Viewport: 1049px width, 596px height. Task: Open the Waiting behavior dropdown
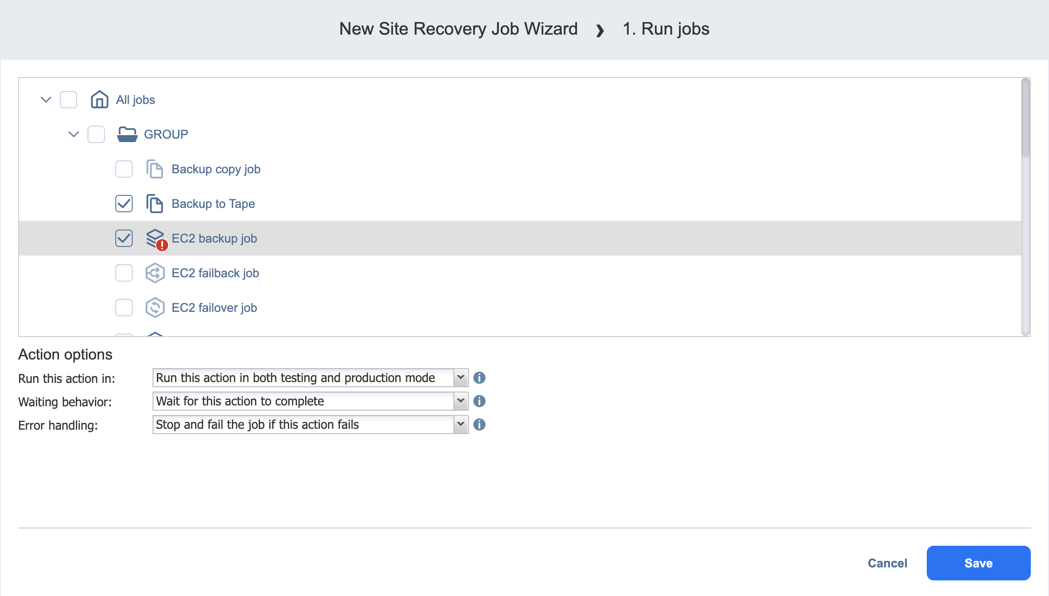click(x=310, y=401)
